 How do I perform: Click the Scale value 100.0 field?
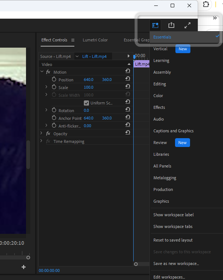(89, 87)
